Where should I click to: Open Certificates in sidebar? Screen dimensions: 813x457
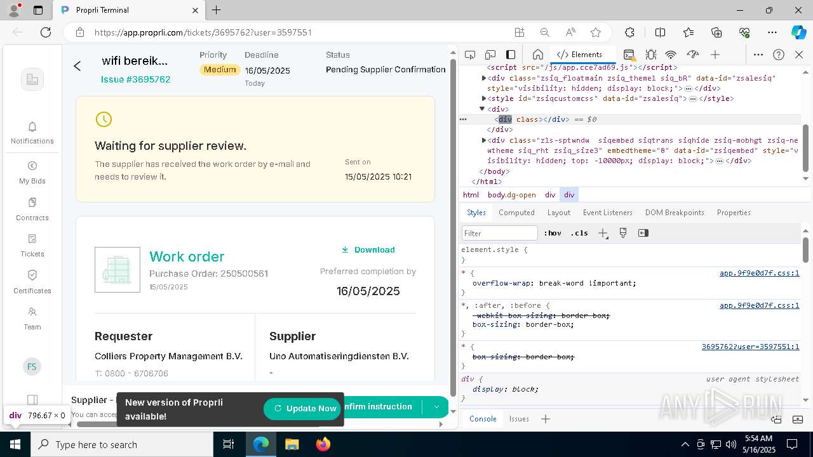coord(32,282)
